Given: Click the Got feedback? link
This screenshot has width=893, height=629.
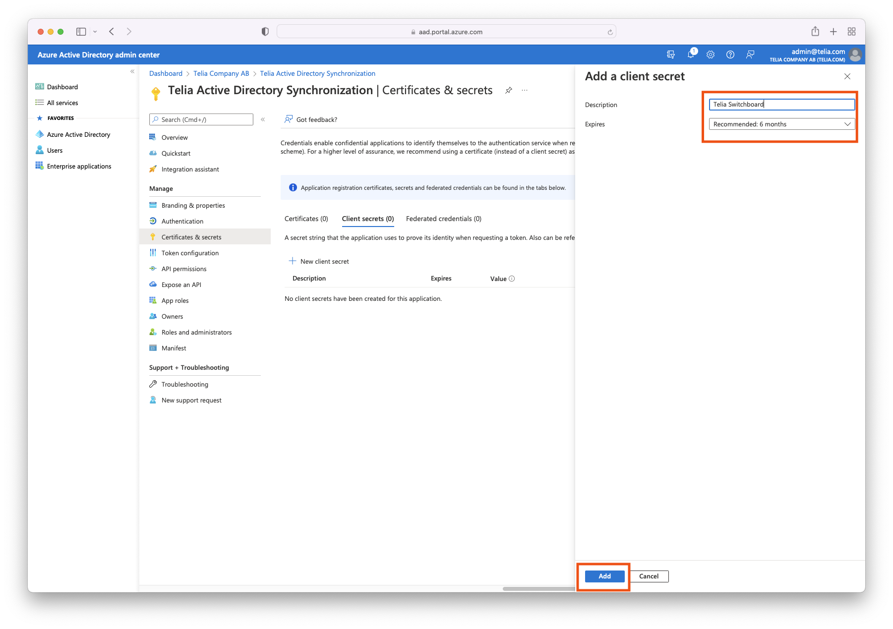Looking at the screenshot, I should (x=311, y=119).
